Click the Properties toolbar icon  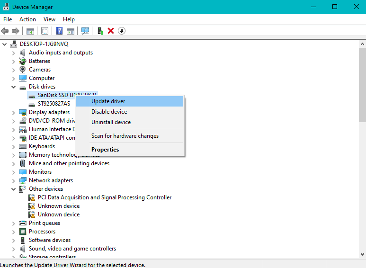click(x=45, y=31)
